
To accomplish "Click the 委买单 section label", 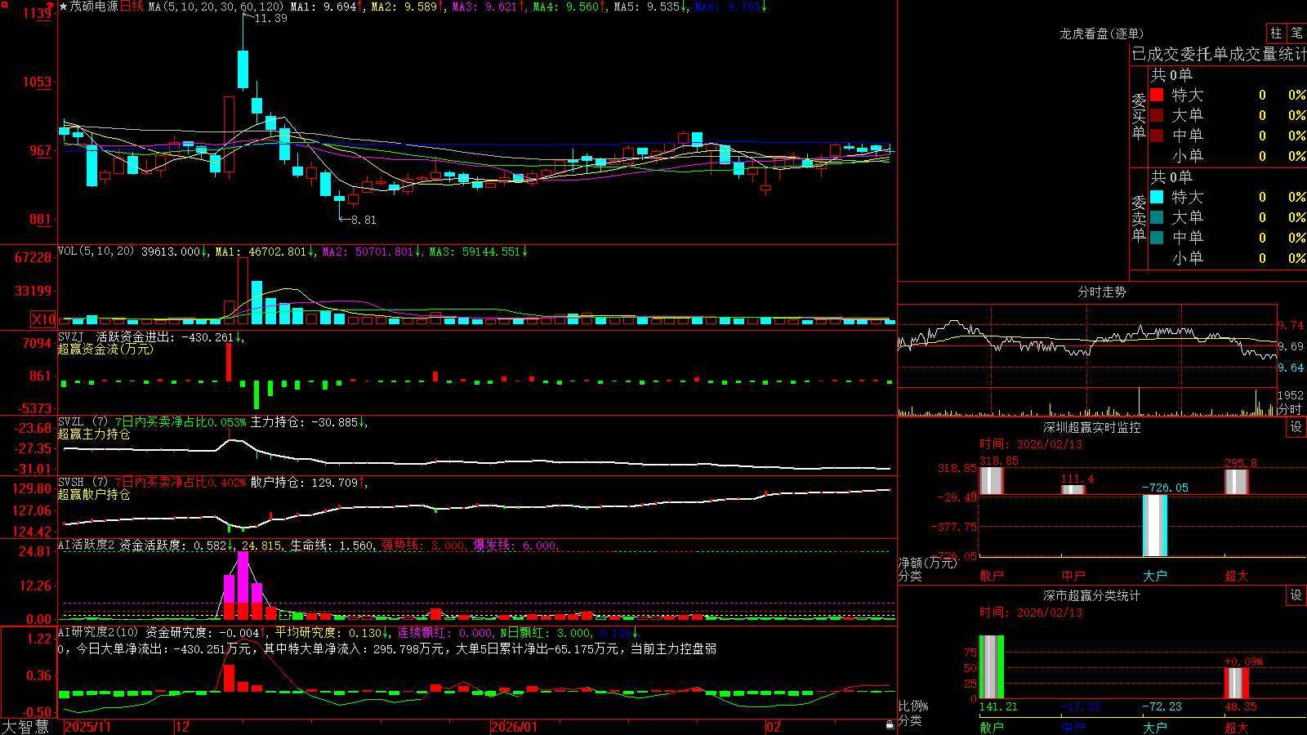I will pos(1139,116).
